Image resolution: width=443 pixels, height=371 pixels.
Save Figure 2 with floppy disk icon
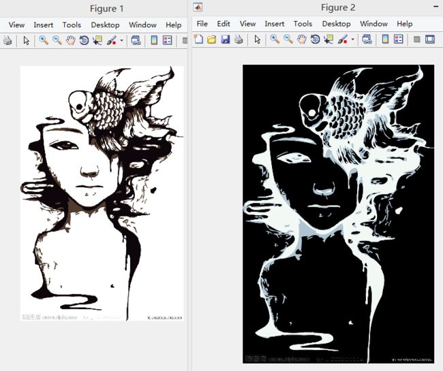225,39
